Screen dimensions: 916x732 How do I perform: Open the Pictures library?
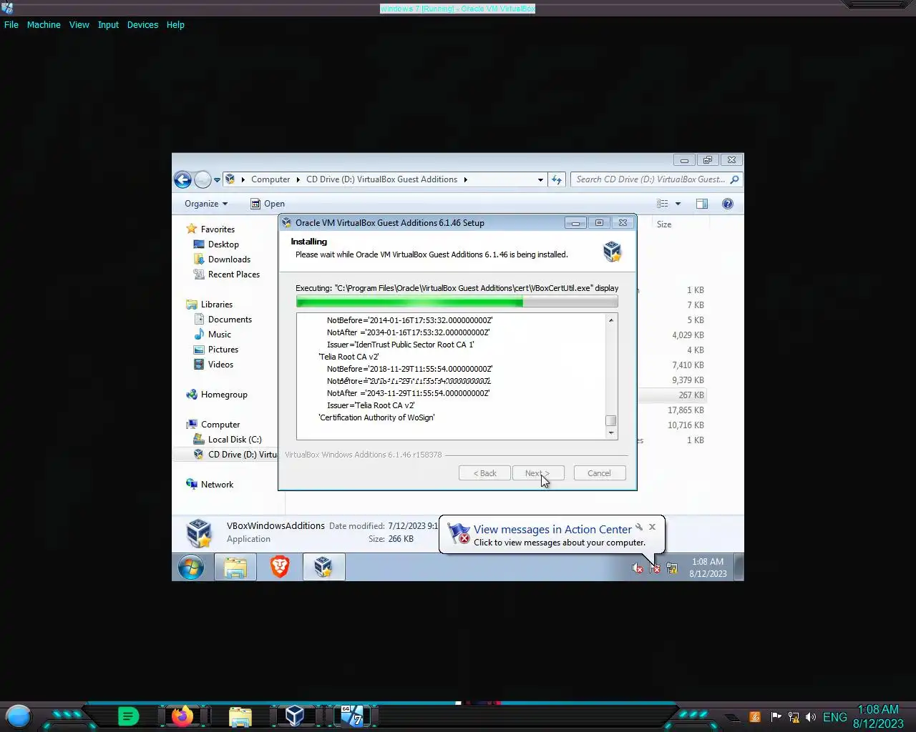[223, 350]
